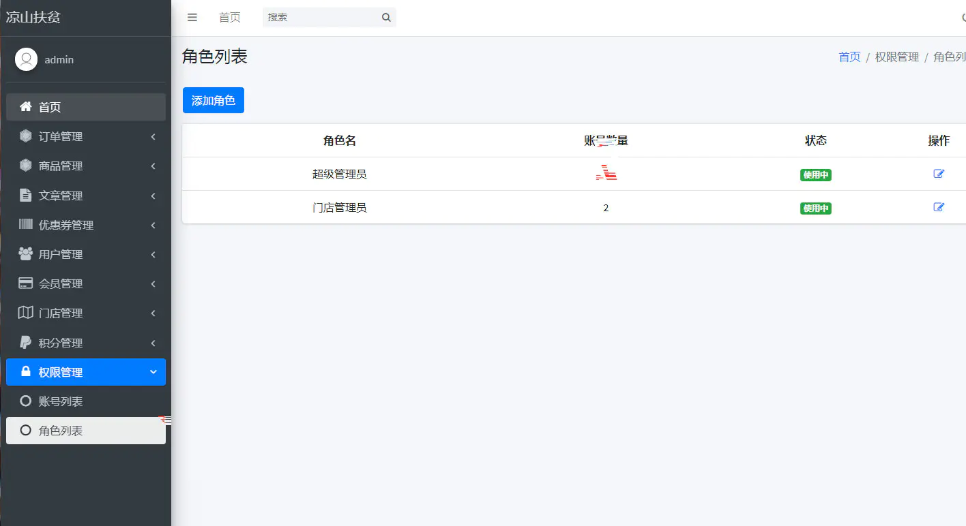Open the edit icon for 门店管理员 row
The height and width of the screenshot is (526, 966).
pos(939,207)
